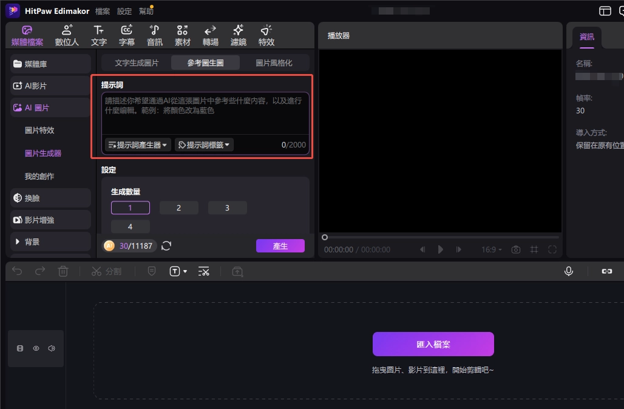
Task: Mute the track using the speaker icon
Action: click(x=52, y=348)
